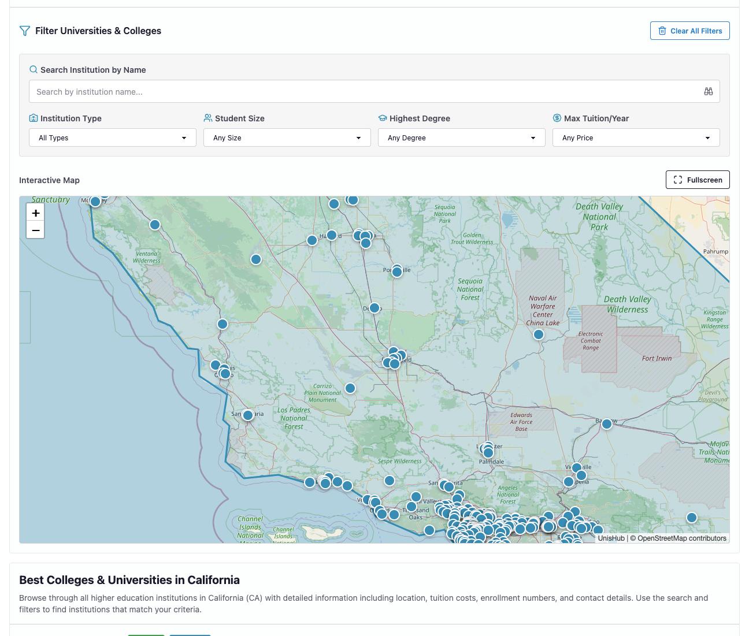Open the Max Tuition/Year dropdown

pyautogui.click(x=636, y=137)
